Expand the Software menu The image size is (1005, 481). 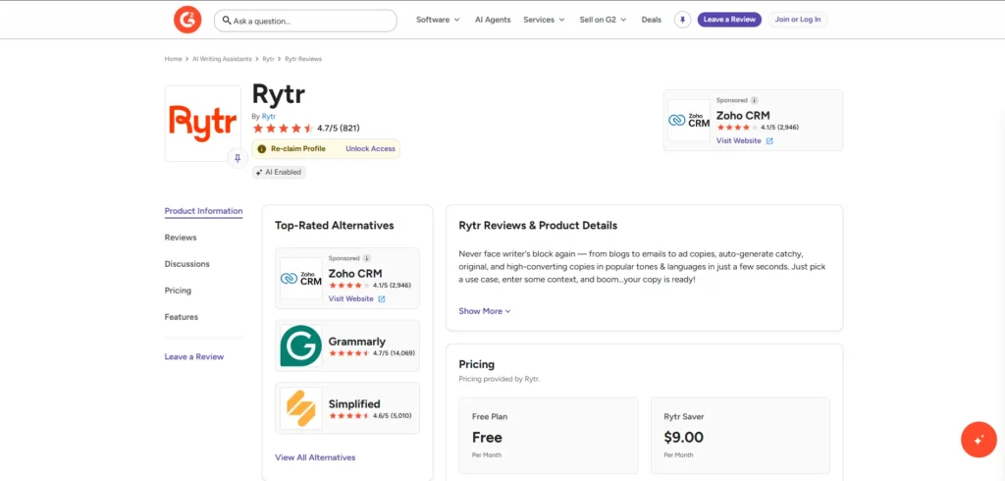tap(439, 20)
